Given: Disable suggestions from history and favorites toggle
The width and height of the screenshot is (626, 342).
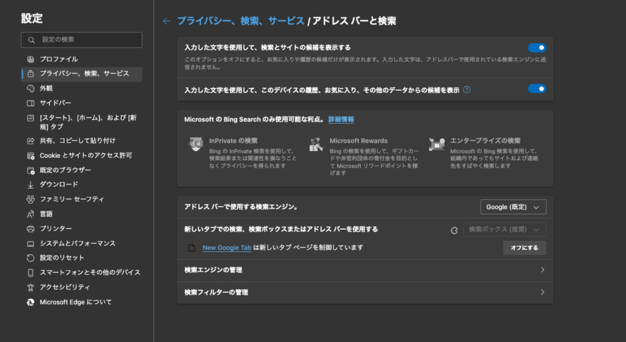Looking at the screenshot, I should point(537,89).
